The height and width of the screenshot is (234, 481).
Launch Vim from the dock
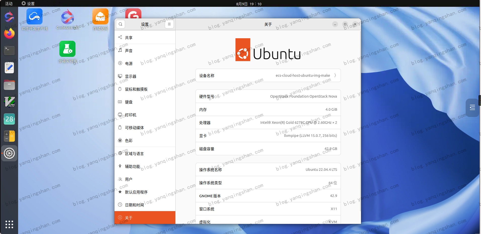click(9, 102)
